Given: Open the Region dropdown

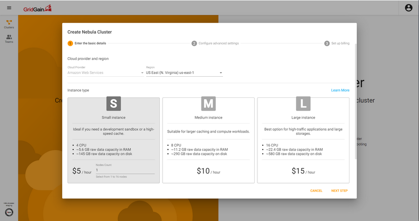Looking at the screenshot, I should pyautogui.click(x=184, y=73).
